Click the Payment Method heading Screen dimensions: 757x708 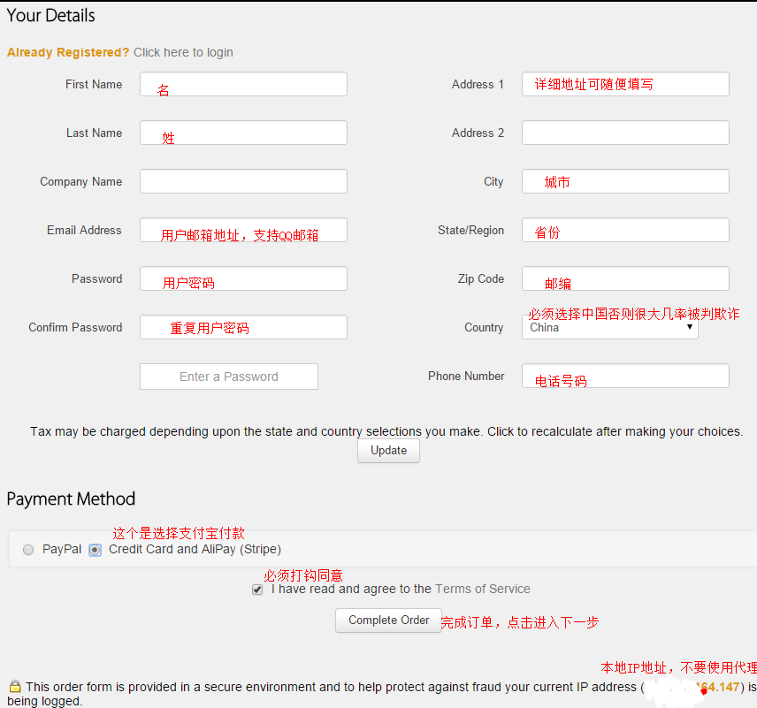[x=71, y=499]
